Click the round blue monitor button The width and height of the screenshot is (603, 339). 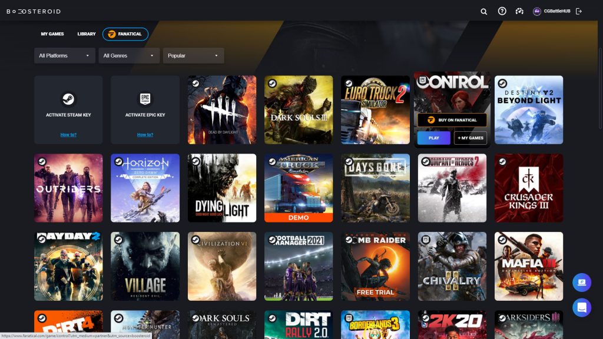[581, 282]
